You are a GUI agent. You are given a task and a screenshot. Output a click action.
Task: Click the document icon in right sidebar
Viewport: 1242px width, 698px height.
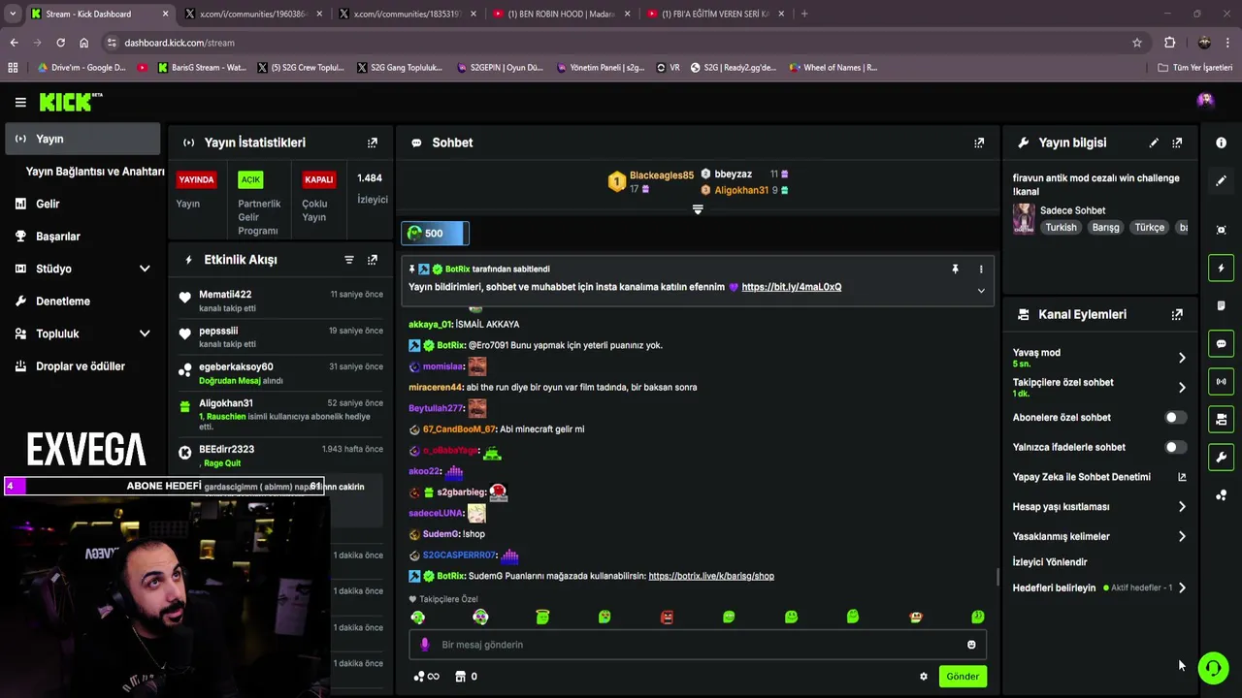tap(1221, 305)
